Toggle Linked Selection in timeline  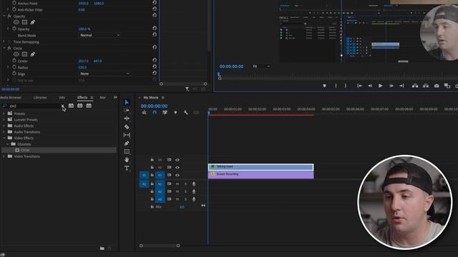(x=165, y=113)
